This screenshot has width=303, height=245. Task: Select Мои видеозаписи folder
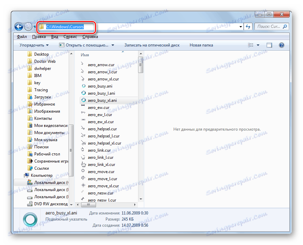point(51,126)
